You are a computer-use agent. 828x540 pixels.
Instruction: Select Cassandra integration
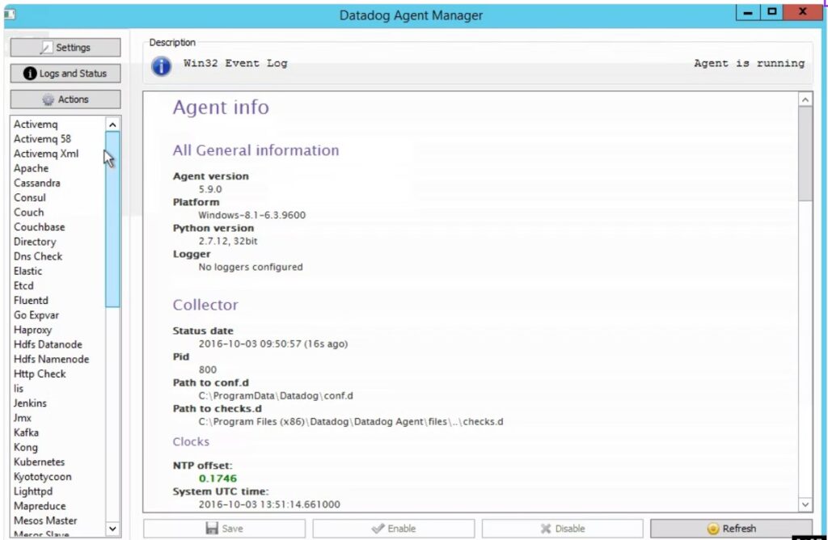(x=37, y=184)
